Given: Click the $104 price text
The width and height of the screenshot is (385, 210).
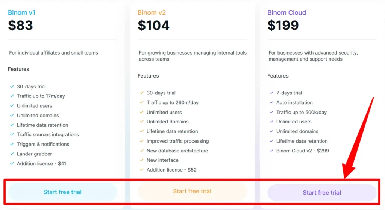Looking at the screenshot, I should [153, 26].
